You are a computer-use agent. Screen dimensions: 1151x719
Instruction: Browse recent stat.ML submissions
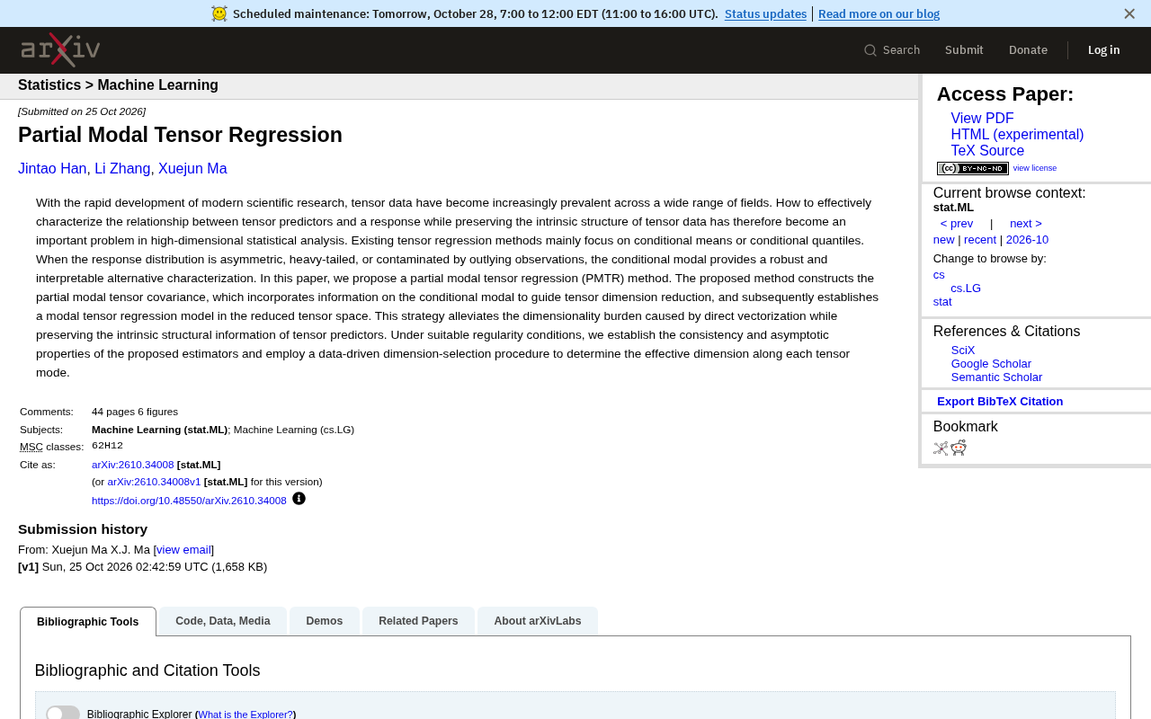(980, 240)
